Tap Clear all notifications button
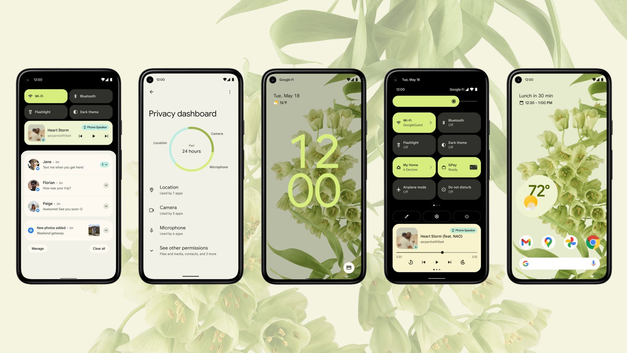The height and width of the screenshot is (353, 627). click(99, 248)
